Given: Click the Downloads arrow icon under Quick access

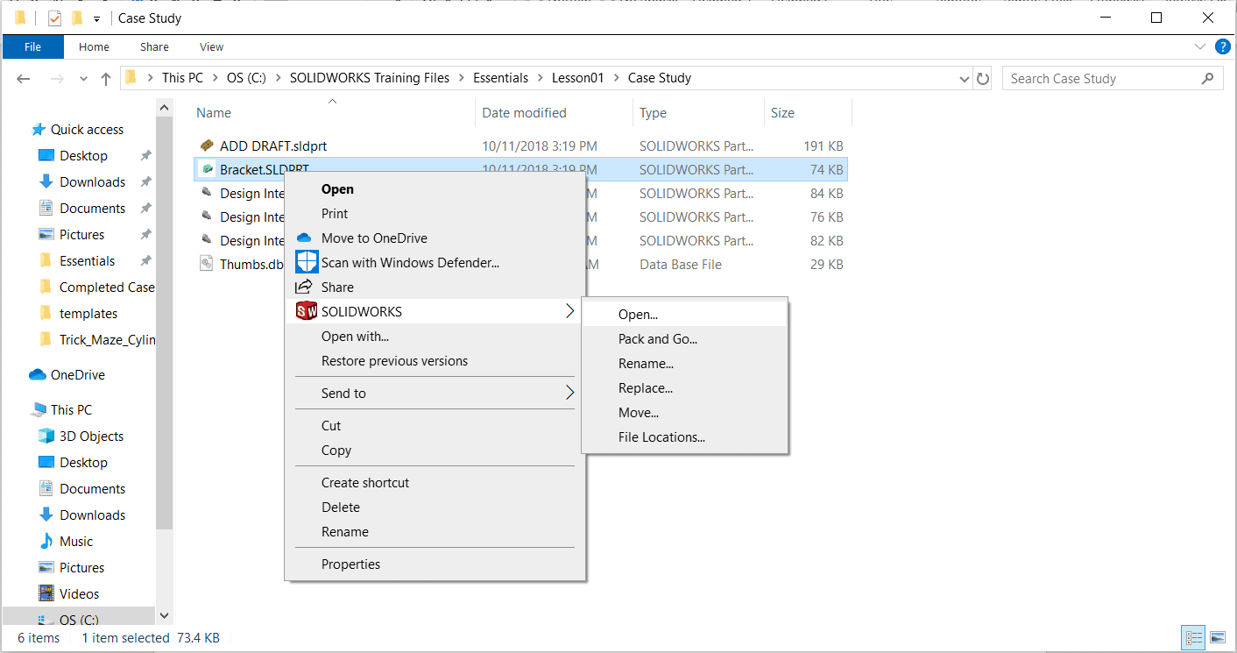Looking at the screenshot, I should point(46,181).
